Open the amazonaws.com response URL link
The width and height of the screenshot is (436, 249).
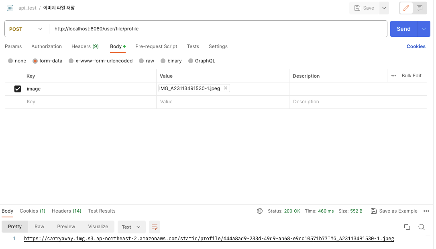coord(209,239)
